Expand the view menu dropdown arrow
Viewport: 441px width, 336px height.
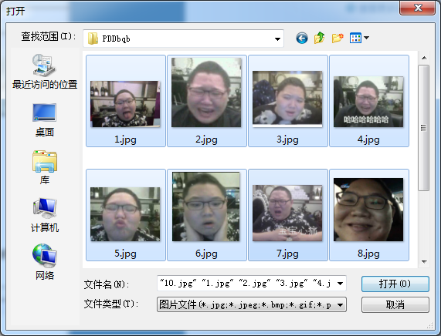[x=366, y=38]
